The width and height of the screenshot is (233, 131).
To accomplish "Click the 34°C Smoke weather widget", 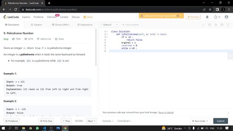I will (x=172, y=128).
